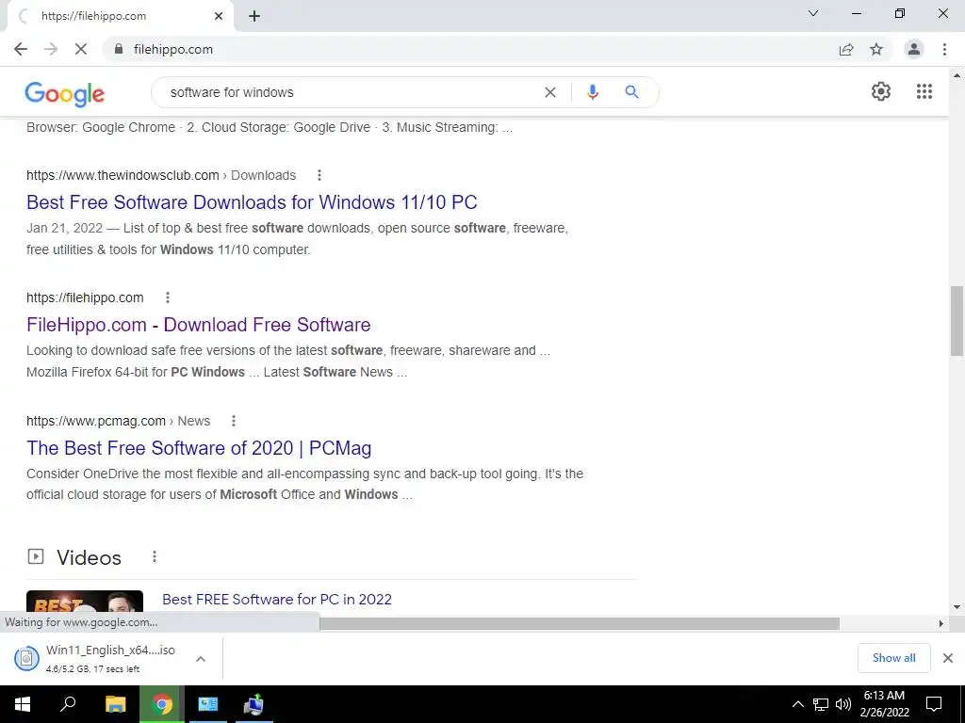This screenshot has width=965, height=723.
Task: Open the notification center icon
Action: [x=934, y=704]
